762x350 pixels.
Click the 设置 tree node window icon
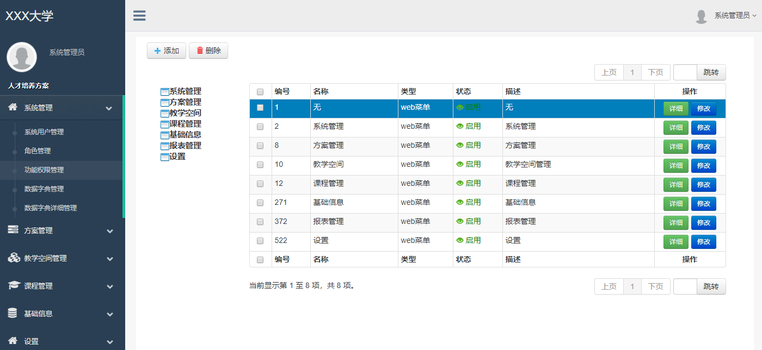pyautogui.click(x=165, y=157)
